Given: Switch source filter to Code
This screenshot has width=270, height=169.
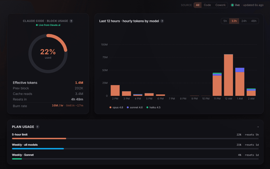Looking at the screenshot, I should (207, 5).
